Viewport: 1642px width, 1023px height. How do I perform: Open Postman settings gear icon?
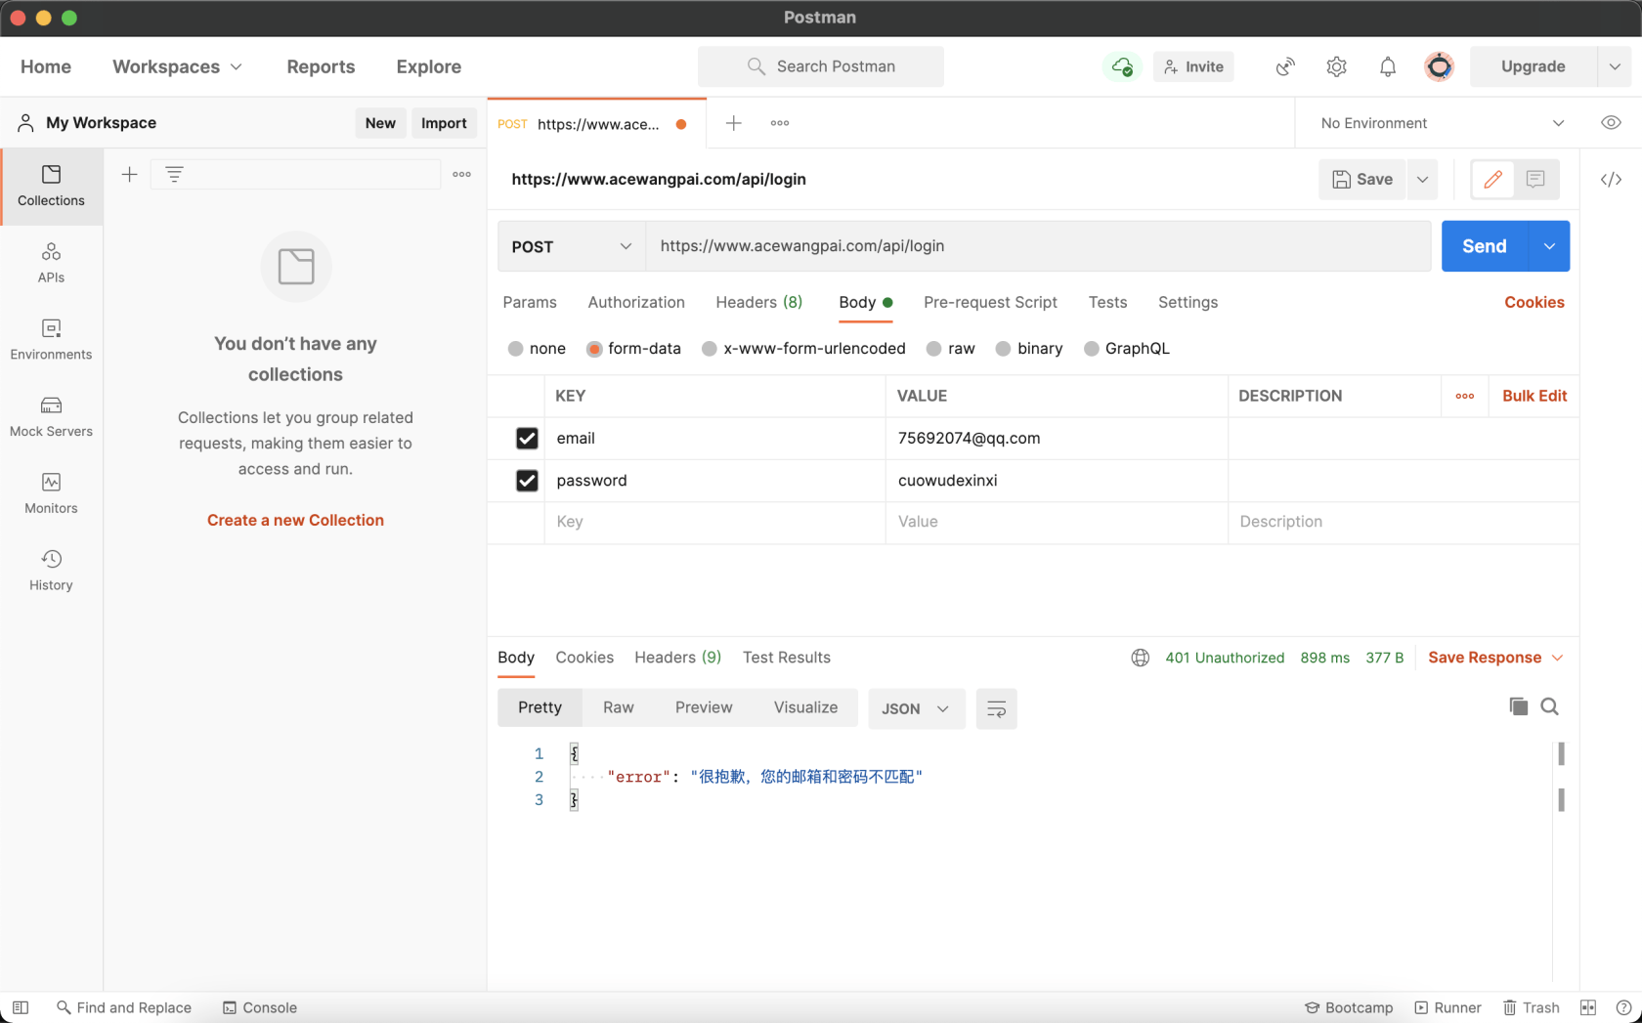[x=1336, y=66]
